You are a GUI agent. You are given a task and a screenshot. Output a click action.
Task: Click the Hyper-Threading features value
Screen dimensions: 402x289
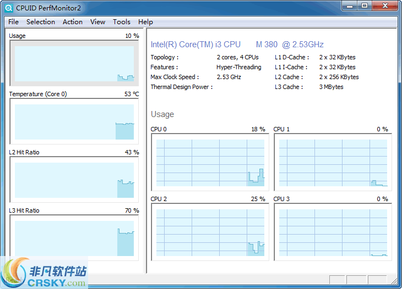point(238,67)
